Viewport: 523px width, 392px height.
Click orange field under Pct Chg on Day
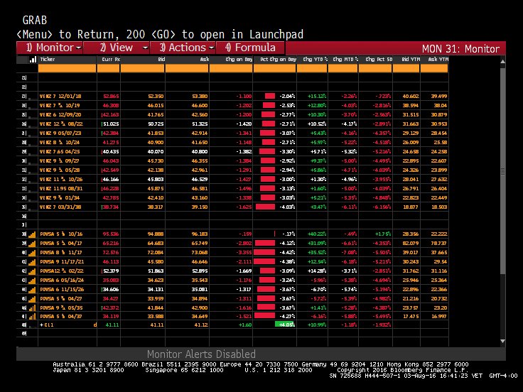pos(275,68)
